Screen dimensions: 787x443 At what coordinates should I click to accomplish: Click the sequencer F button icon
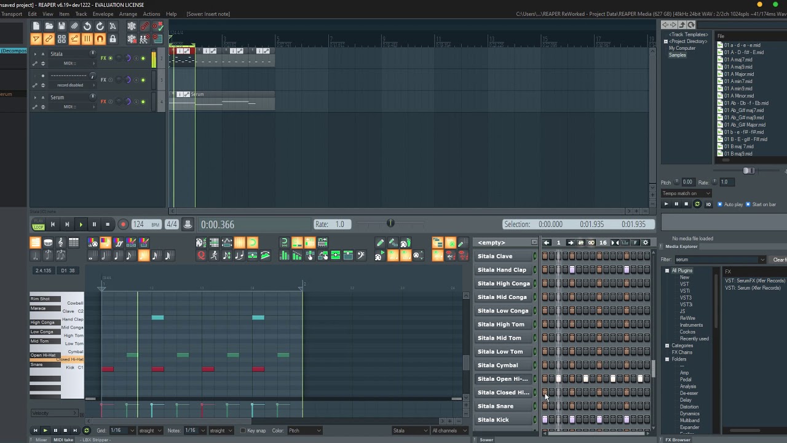(x=635, y=242)
